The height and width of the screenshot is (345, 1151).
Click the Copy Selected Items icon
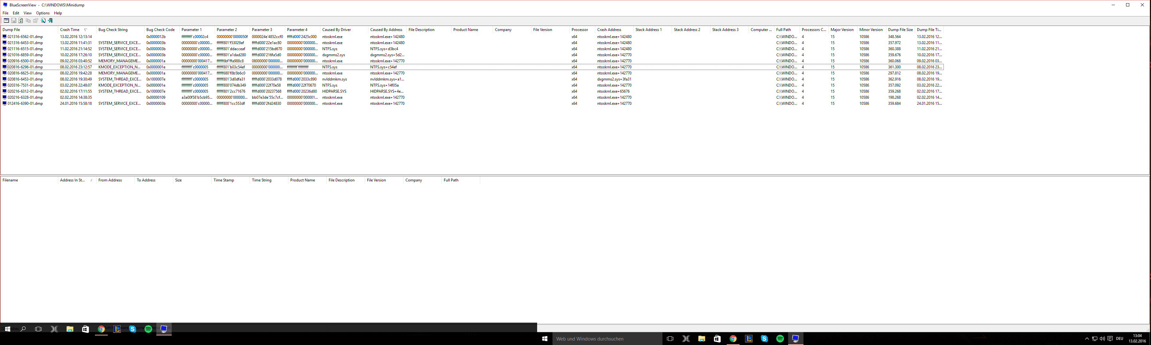point(28,20)
